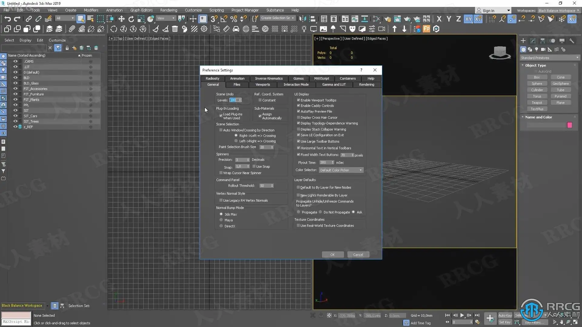Restrict transform to the X axis
582x327 pixels.
click(x=439, y=19)
